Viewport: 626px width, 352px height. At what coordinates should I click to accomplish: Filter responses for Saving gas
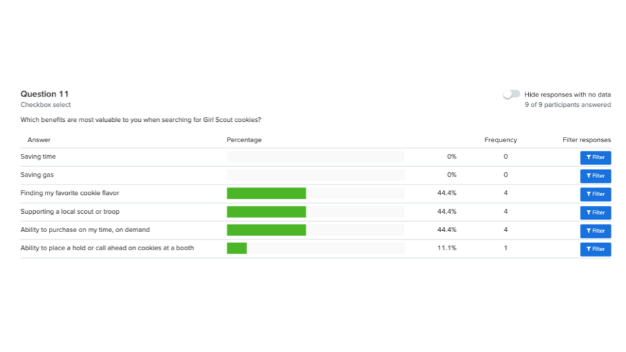click(x=595, y=176)
